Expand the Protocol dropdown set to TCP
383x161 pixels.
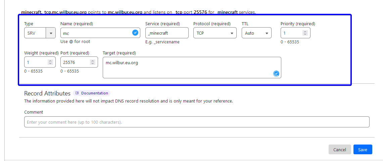pyautogui.click(x=215, y=33)
